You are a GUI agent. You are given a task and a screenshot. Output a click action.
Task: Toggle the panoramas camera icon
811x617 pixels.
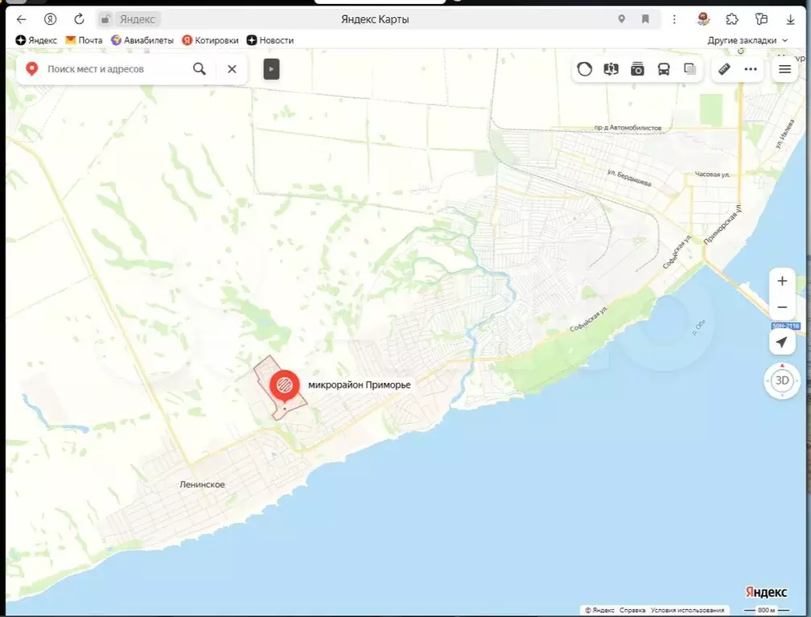[637, 69]
